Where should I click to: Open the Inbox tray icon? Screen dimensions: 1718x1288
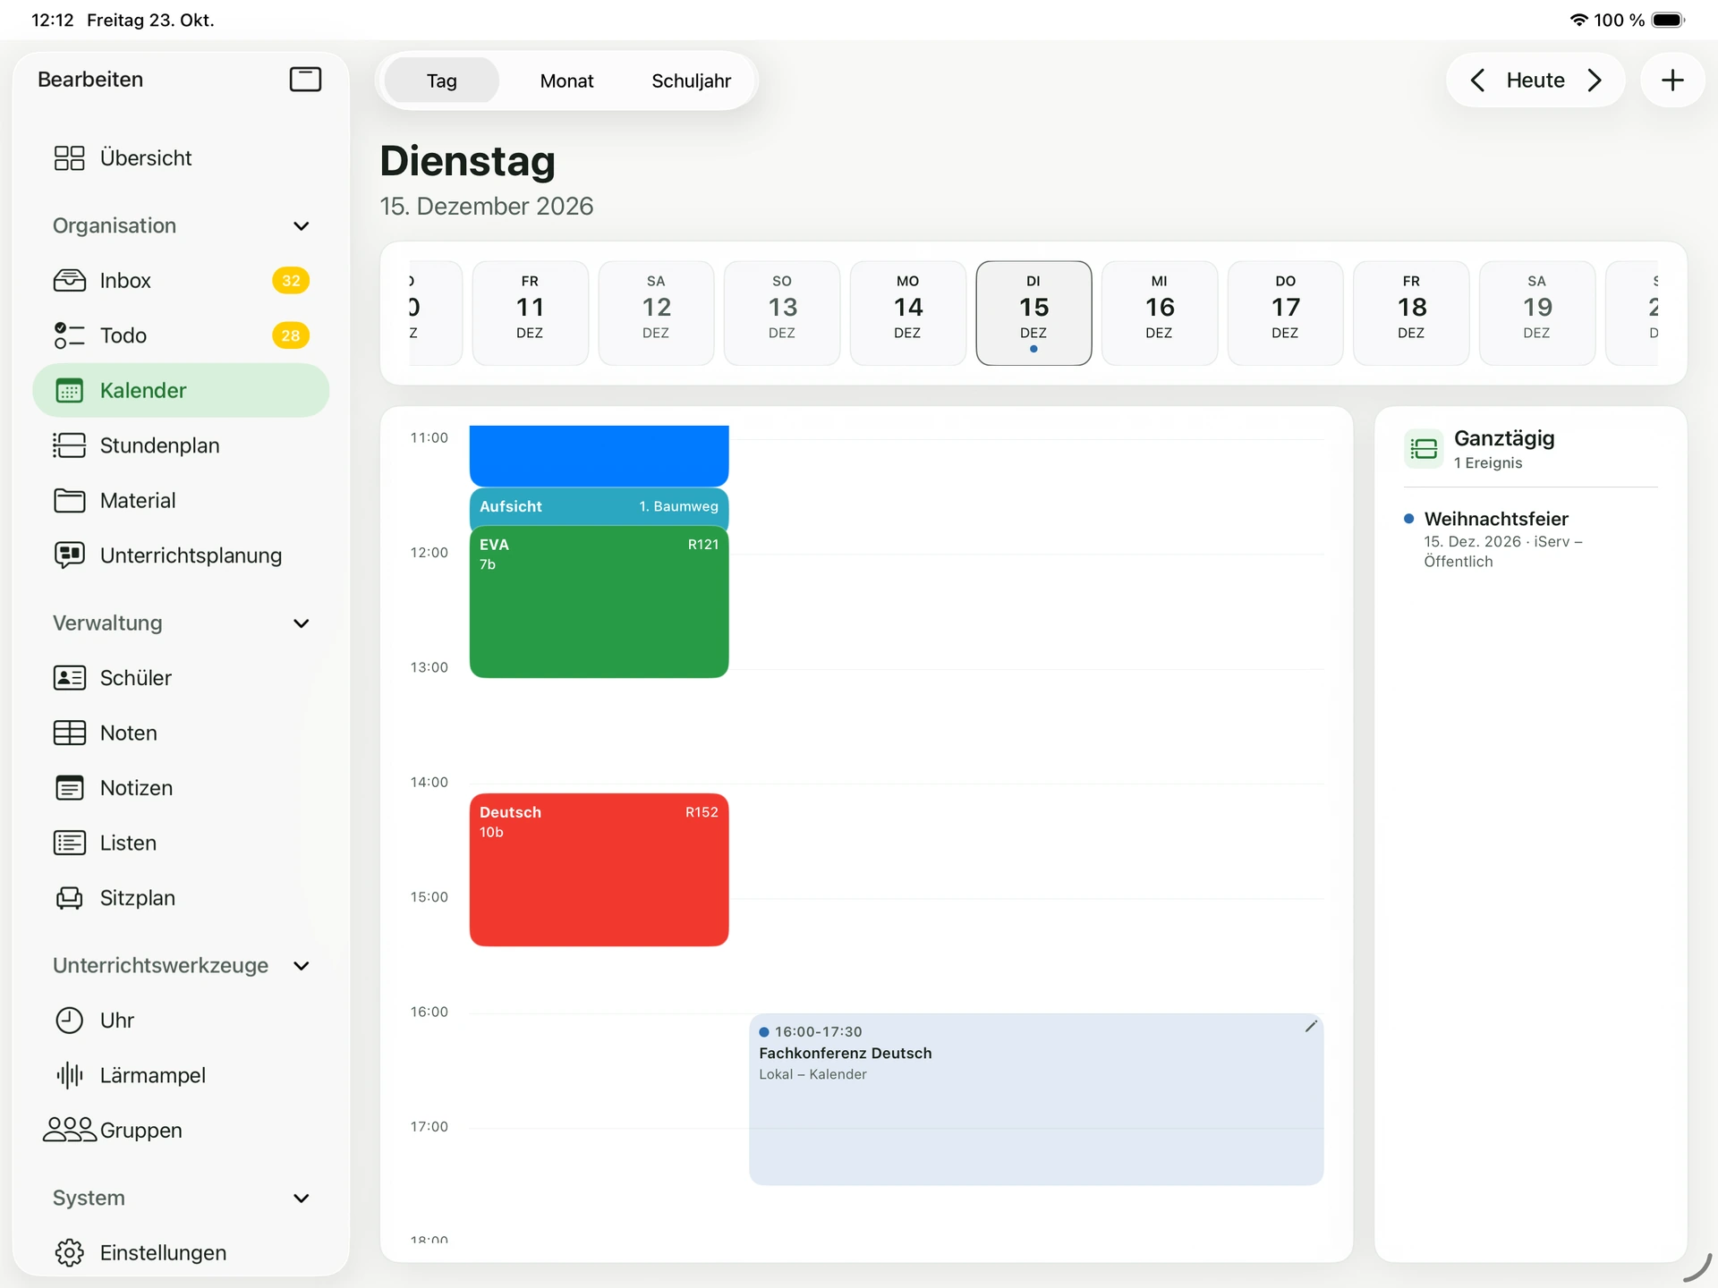click(69, 281)
